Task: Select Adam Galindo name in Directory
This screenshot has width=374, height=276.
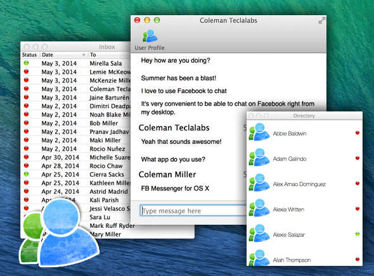Action: point(290,159)
